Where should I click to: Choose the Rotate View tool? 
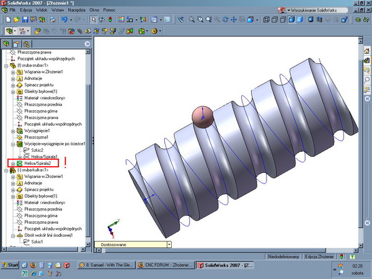coord(225,19)
